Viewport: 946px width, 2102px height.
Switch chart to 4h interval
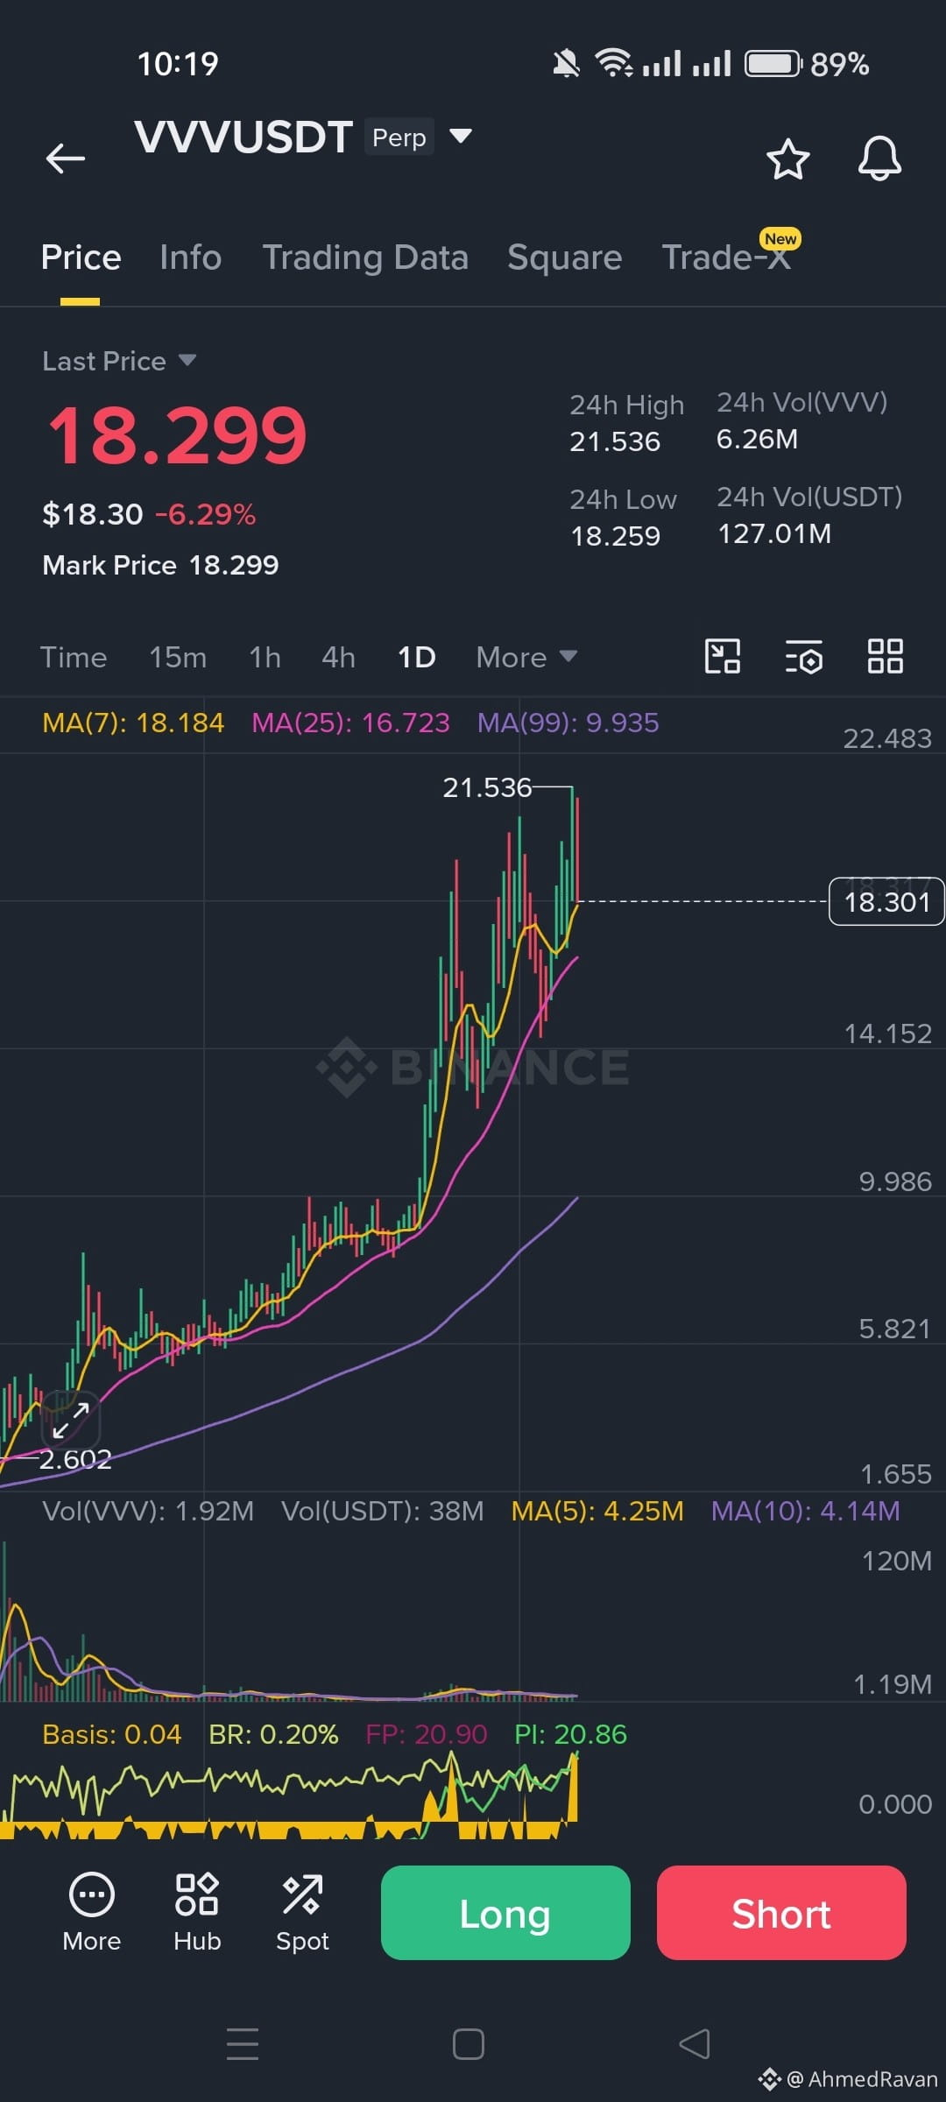coord(338,657)
